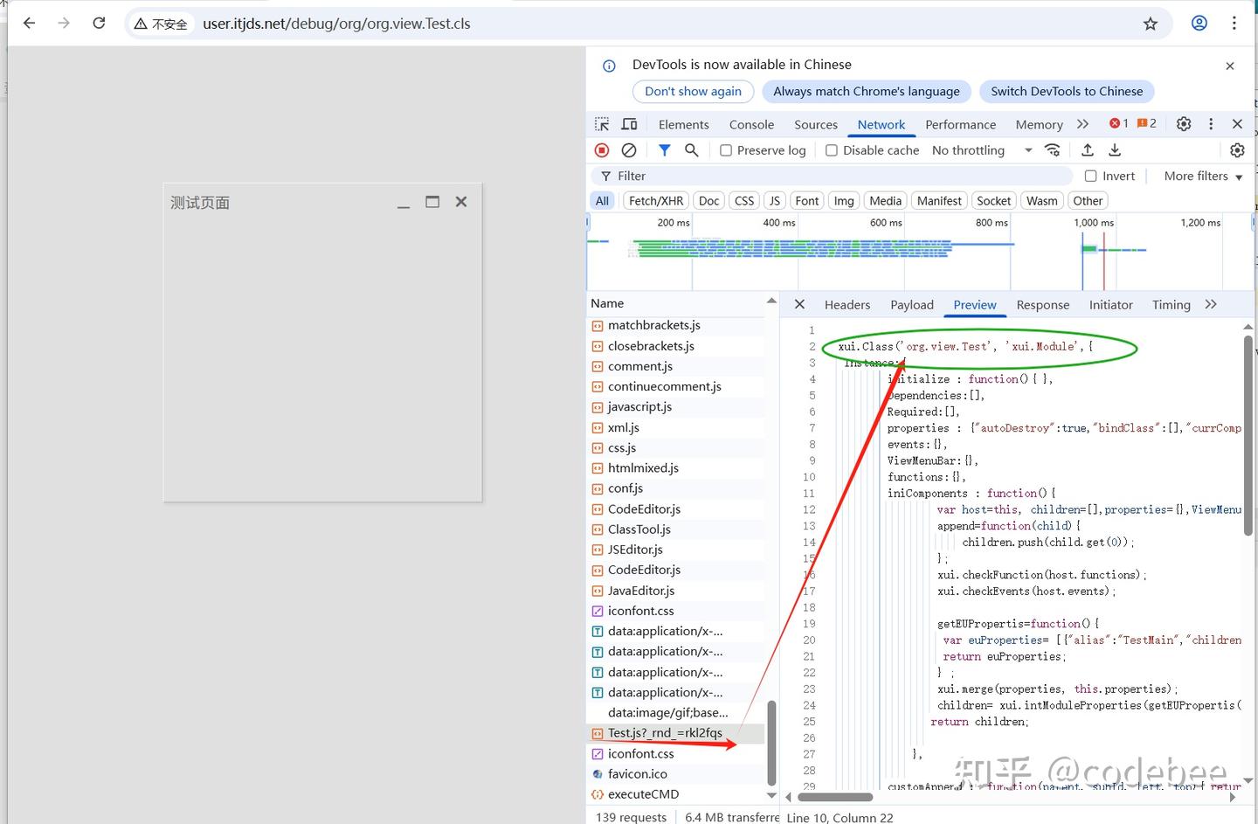
Task: Show more DevTools panel tabs
Action: (x=1083, y=124)
